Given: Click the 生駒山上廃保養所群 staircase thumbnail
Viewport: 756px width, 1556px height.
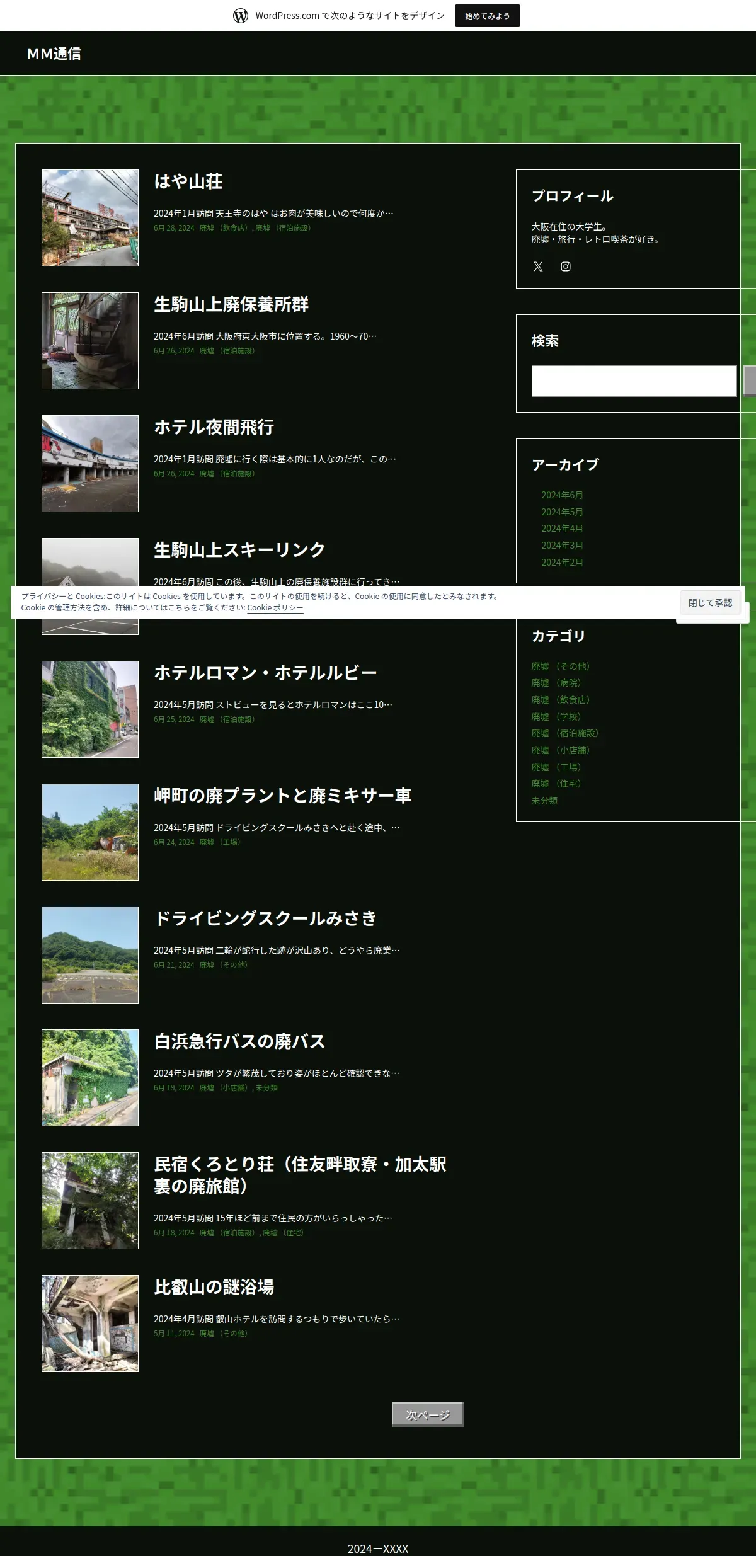Looking at the screenshot, I should pos(90,341).
